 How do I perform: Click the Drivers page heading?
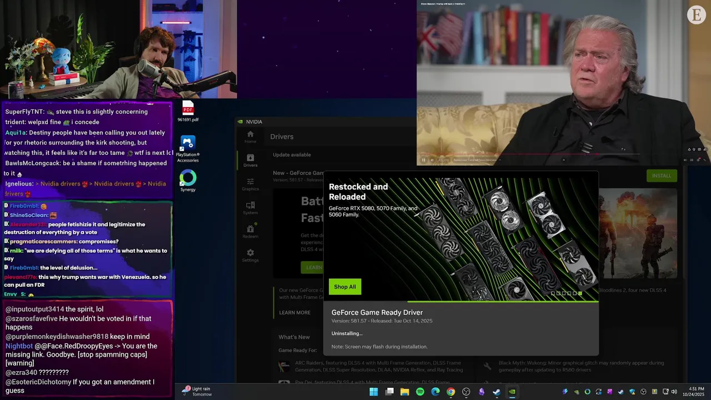pos(282,137)
